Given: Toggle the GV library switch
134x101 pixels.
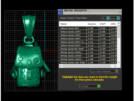Looking at the screenshot, I should (106, 18).
